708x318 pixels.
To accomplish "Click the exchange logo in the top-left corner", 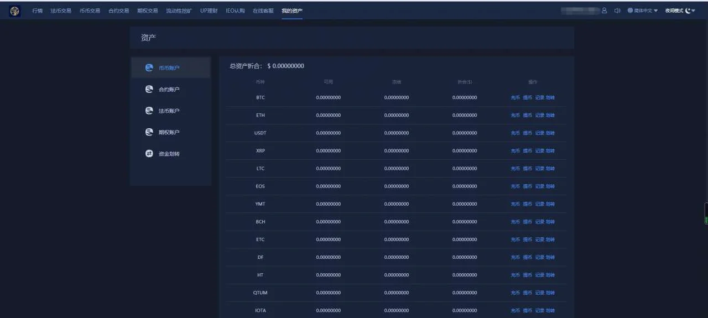I will (14, 11).
